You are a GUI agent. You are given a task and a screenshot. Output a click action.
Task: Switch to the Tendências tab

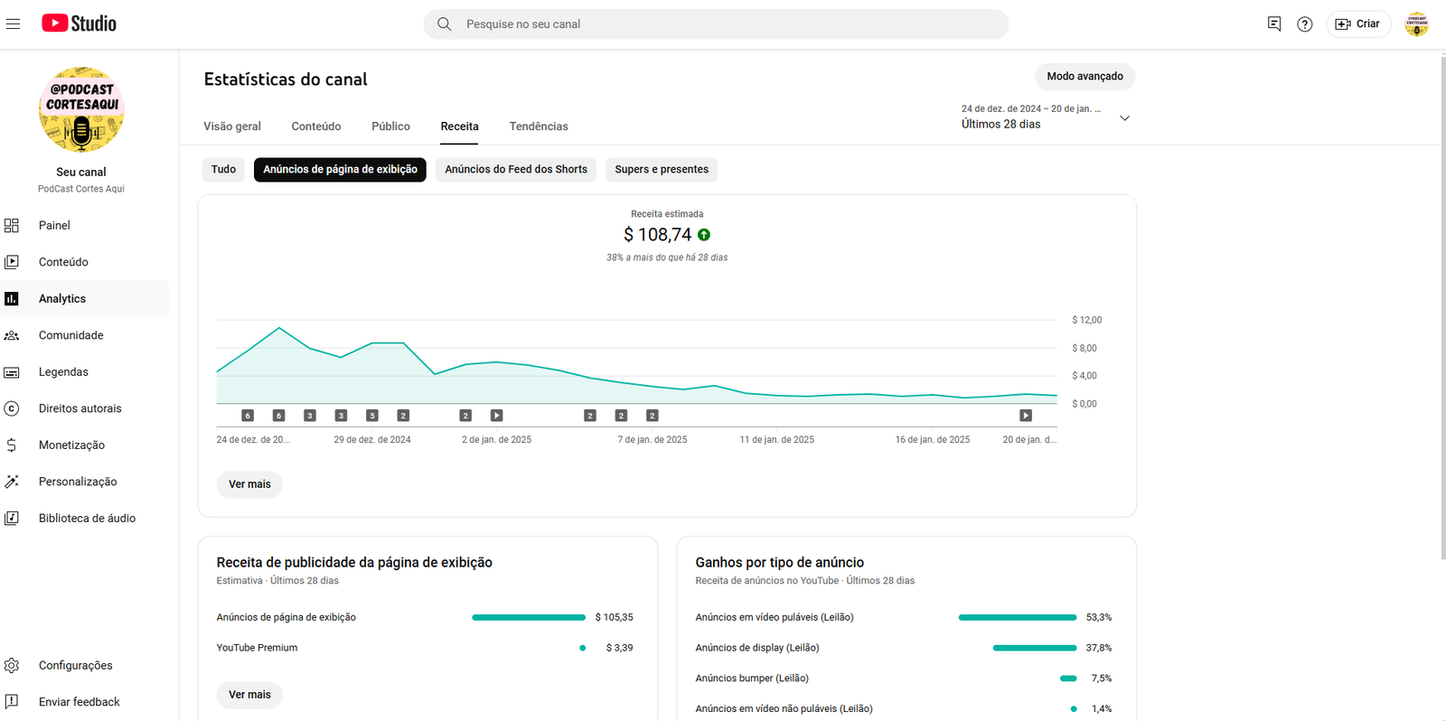pos(539,126)
